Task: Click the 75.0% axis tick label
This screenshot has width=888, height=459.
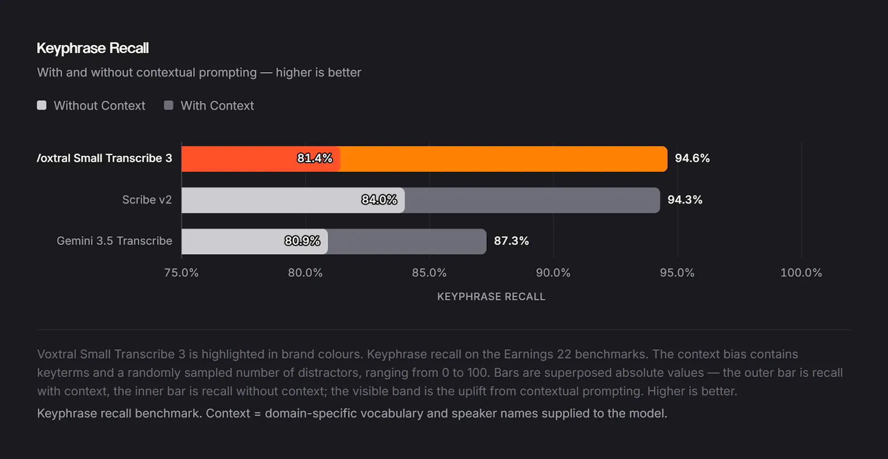Action: tap(181, 273)
